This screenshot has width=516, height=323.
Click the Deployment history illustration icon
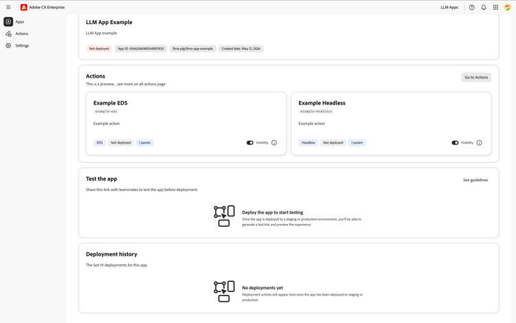coord(224,291)
